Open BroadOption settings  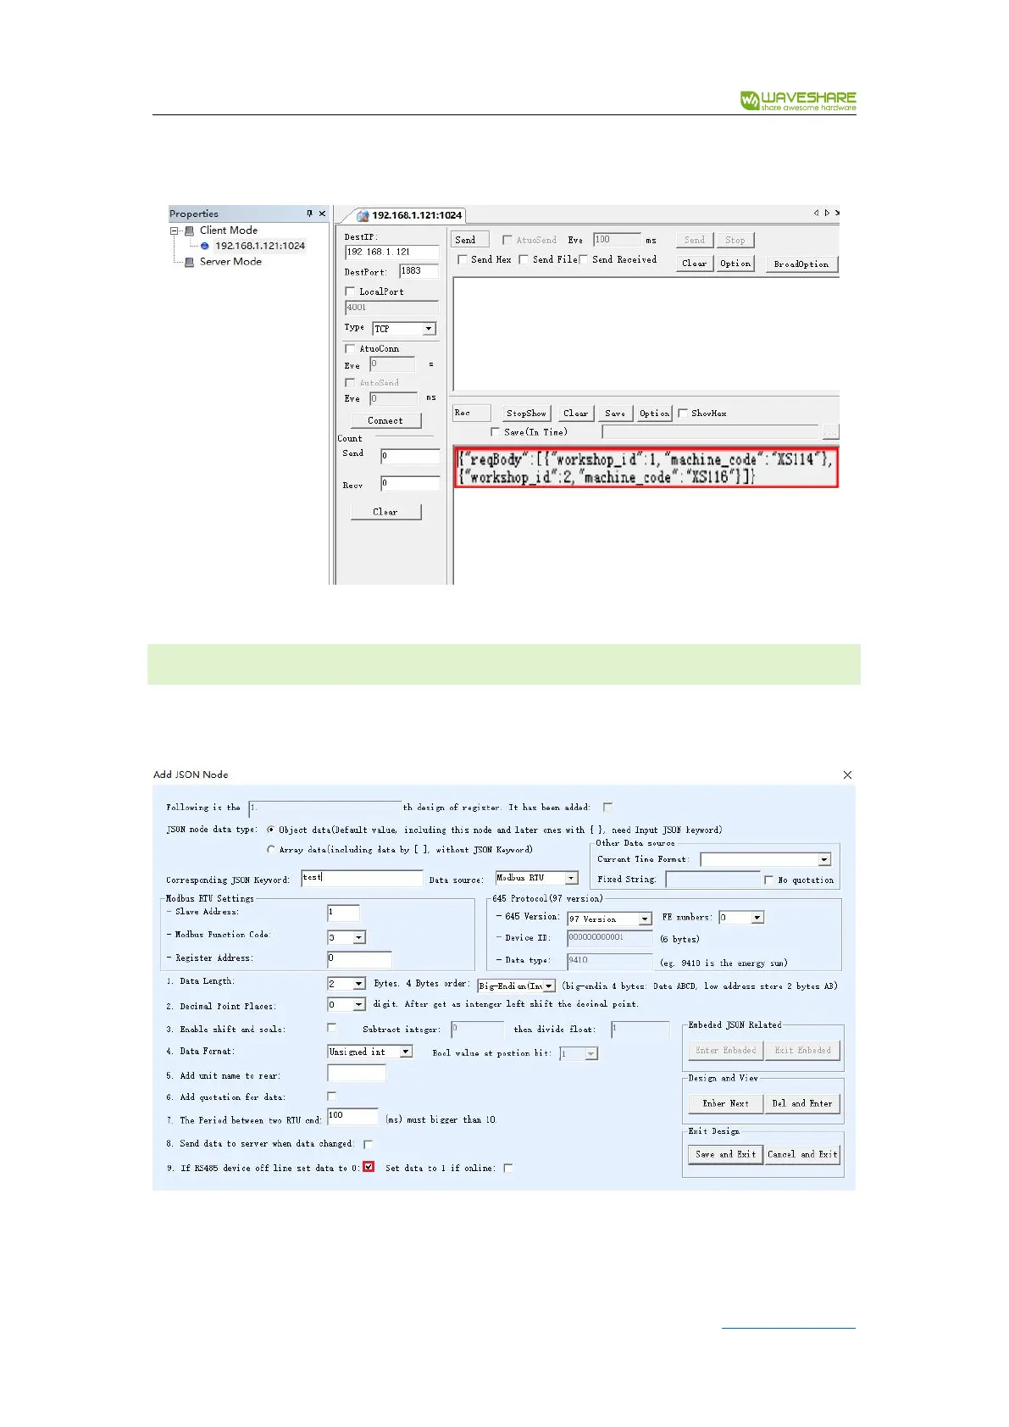(x=801, y=264)
